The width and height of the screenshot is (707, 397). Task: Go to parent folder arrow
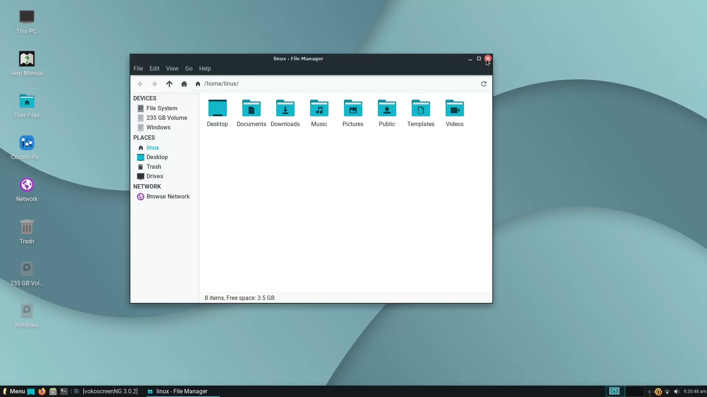pos(169,84)
